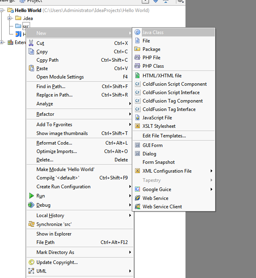Click the Google Guice icon

(x=137, y=189)
